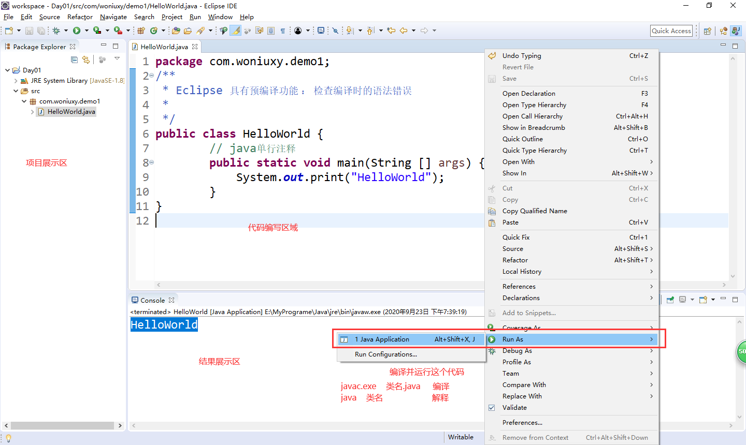Click Run Configurations... submenu item
Viewport: 746px width, 445px height.
[412, 354]
